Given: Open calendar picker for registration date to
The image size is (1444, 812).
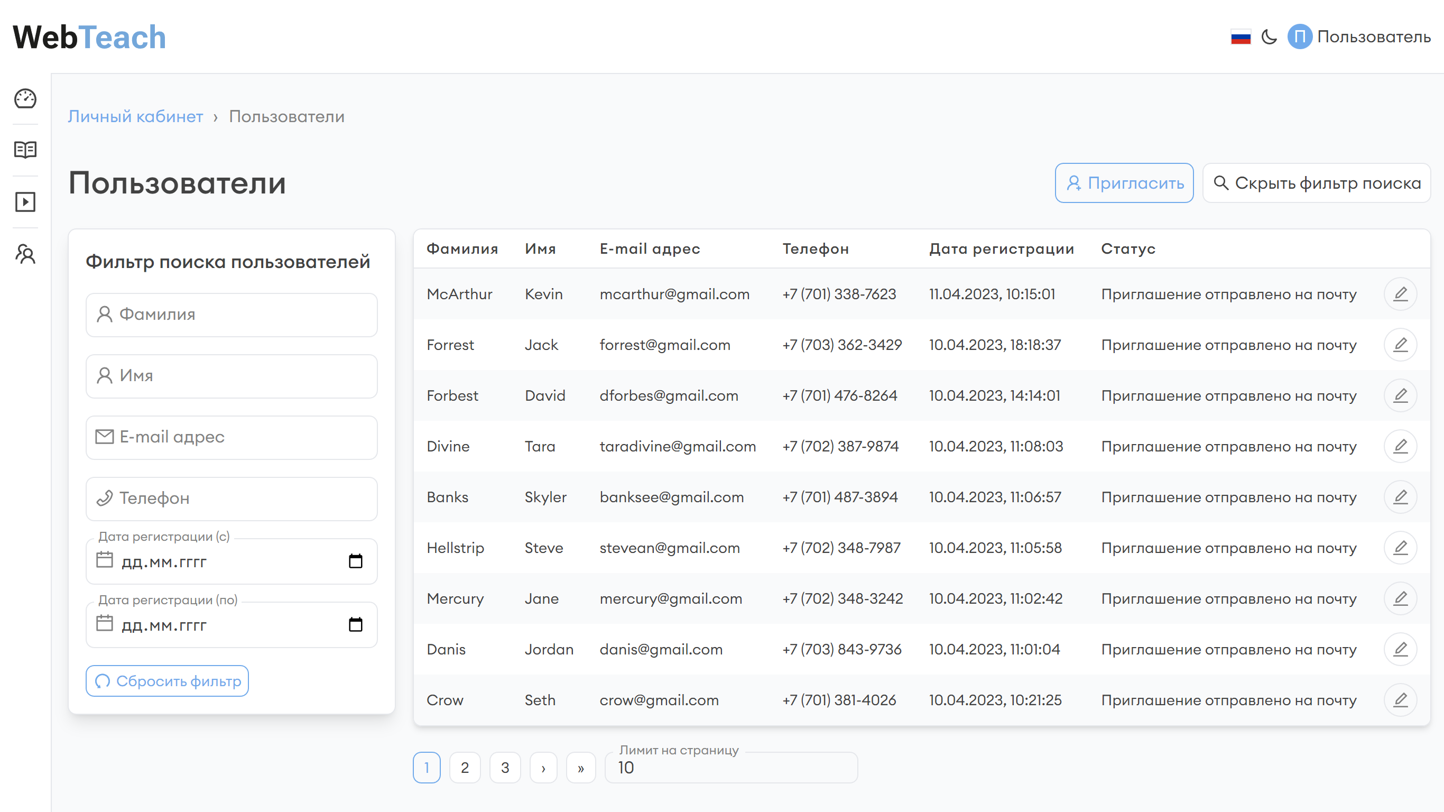Looking at the screenshot, I should [355, 625].
